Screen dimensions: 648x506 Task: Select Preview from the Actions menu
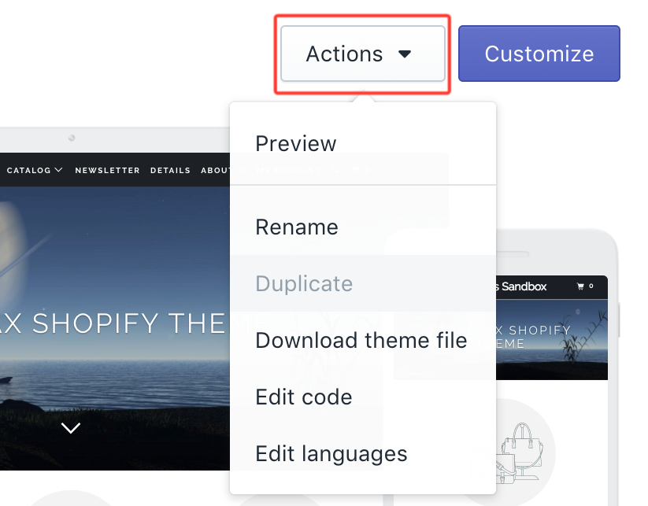tap(296, 144)
